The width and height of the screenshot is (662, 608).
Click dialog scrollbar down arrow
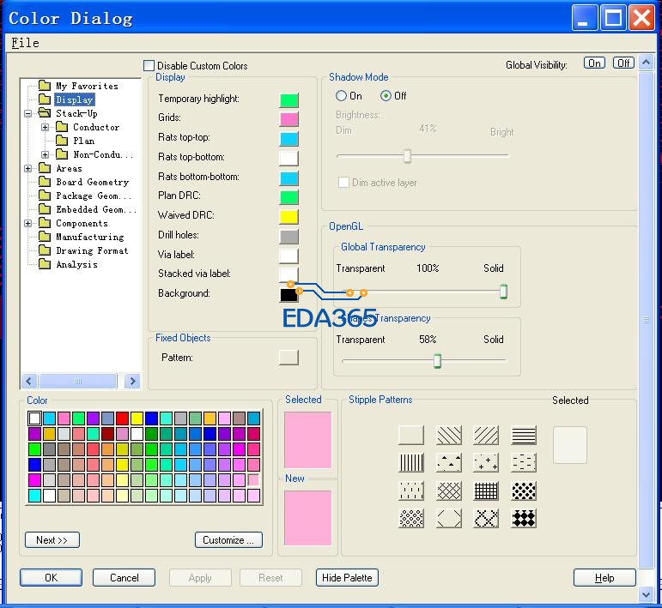click(646, 595)
